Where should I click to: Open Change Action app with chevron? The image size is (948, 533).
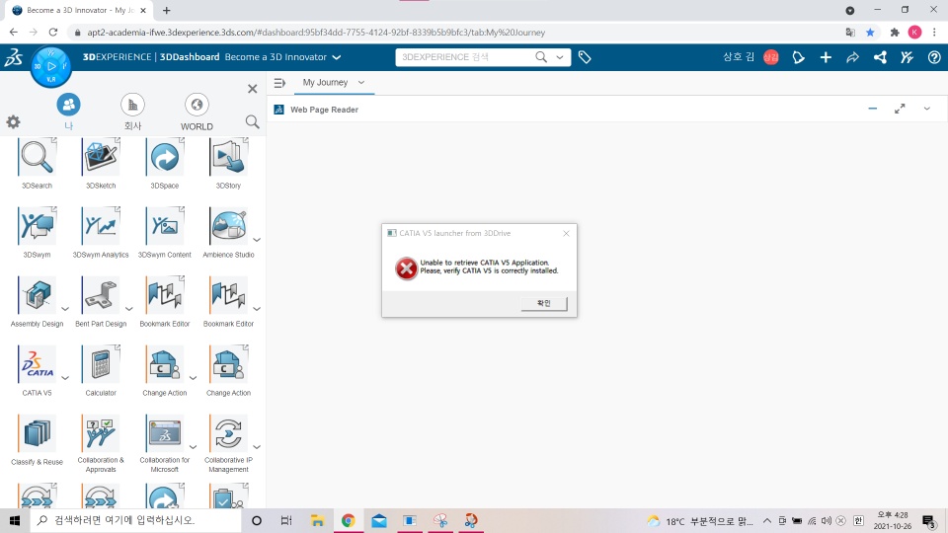165,364
